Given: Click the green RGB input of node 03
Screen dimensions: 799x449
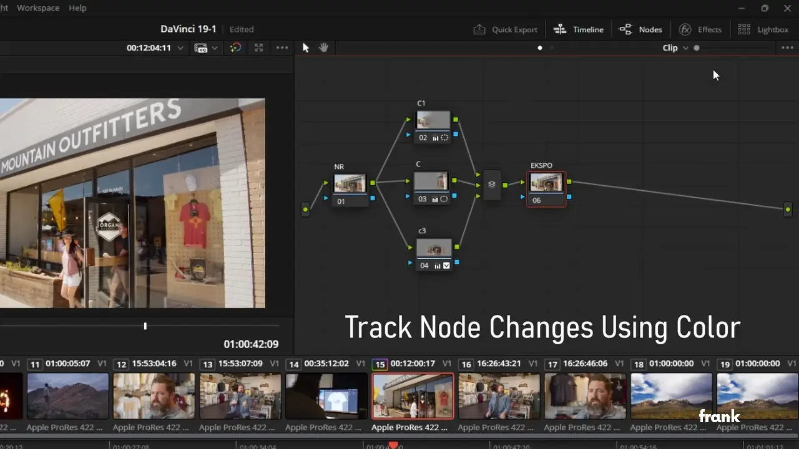Looking at the screenshot, I should 408,181.
